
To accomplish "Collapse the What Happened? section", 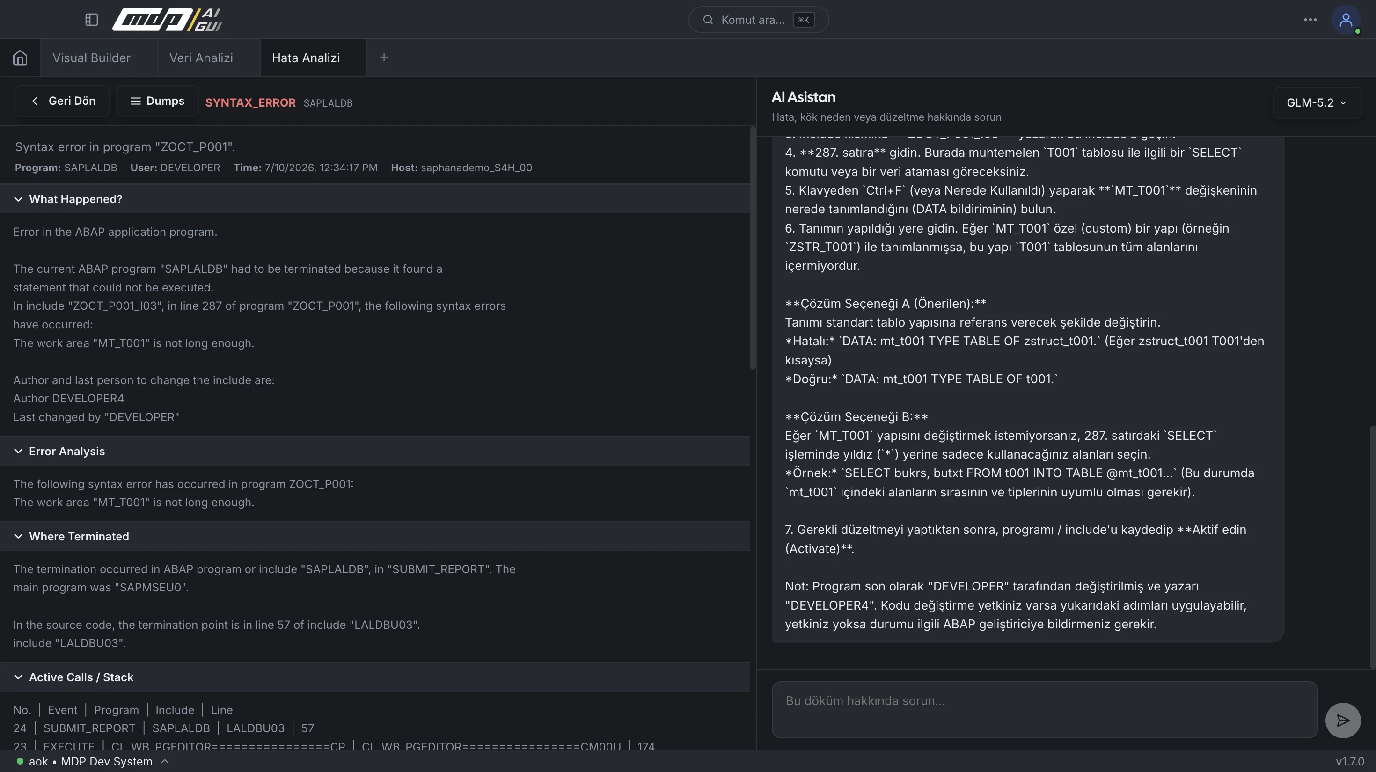I will click(x=375, y=199).
